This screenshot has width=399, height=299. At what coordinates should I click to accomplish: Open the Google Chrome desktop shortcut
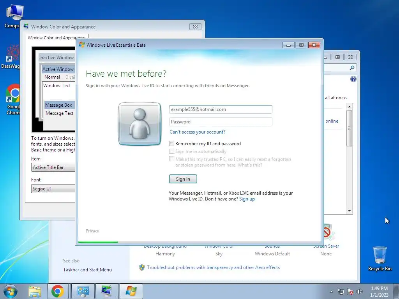[13, 99]
